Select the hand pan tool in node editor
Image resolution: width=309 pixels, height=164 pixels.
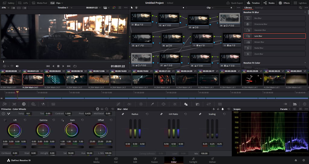136,8
